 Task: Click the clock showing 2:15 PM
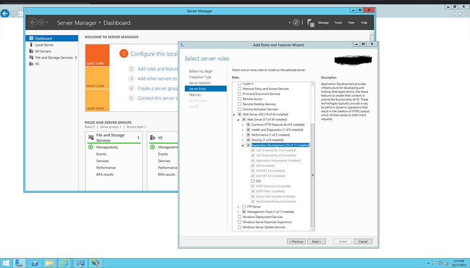(459, 263)
